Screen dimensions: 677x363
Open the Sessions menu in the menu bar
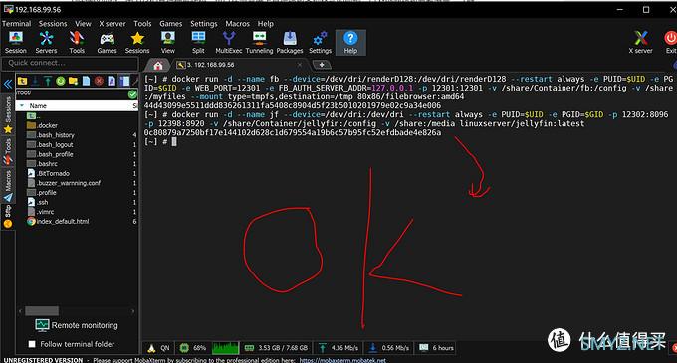pyautogui.click(x=53, y=23)
